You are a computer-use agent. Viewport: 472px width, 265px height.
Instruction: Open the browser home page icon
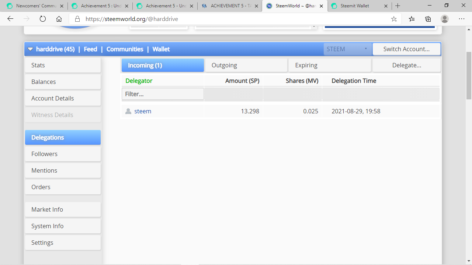pyautogui.click(x=58, y=19)
